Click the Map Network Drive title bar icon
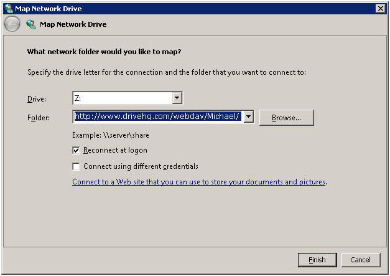The image size is (390, 276). 7,8
